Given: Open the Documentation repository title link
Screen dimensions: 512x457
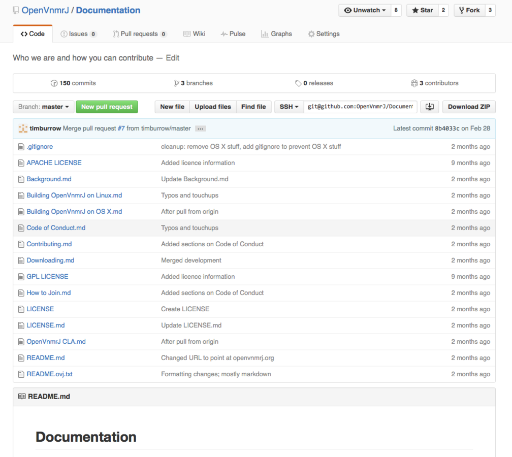Looking at the screenshot, I should coord(108,11).
